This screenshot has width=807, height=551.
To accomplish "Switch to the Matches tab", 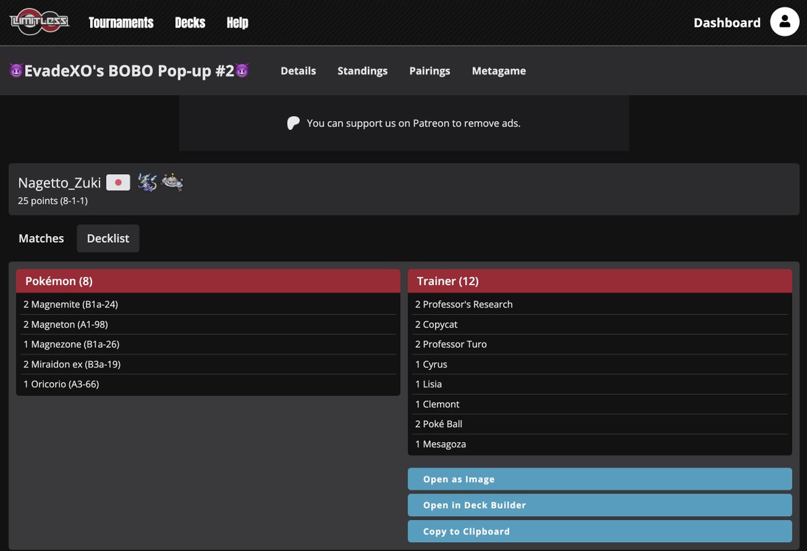I will click(41, 238).
